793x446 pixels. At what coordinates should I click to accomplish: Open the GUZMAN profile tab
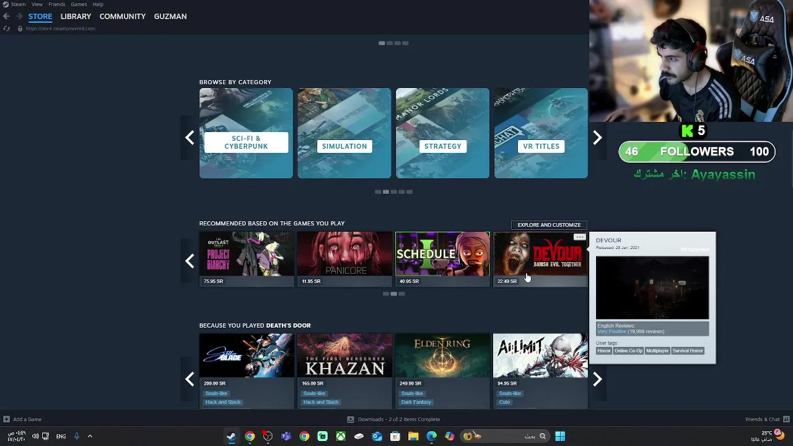(x=170, y=16)
